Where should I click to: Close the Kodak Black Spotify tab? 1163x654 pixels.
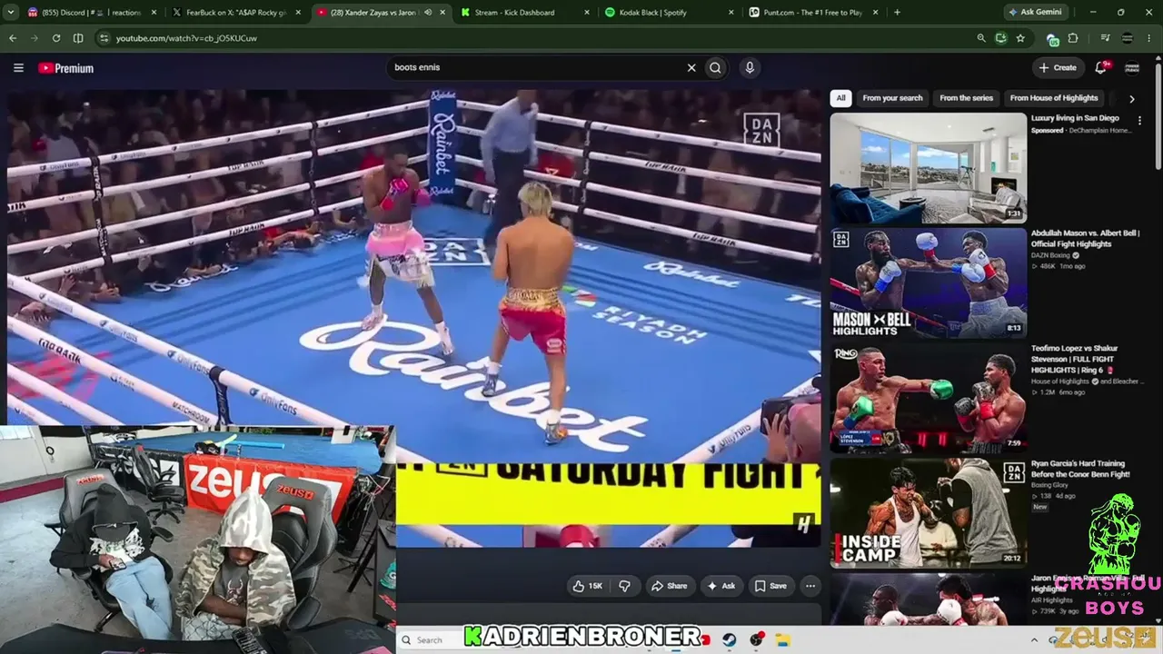click(730, 13)
